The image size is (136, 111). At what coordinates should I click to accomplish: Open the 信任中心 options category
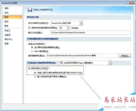coord(8,39)
